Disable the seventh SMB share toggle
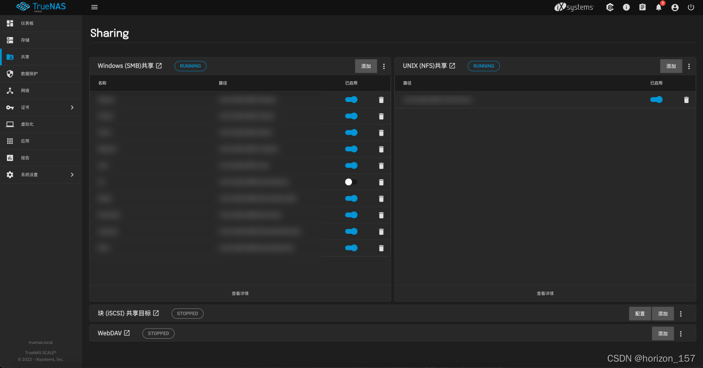 coord(351,198)
